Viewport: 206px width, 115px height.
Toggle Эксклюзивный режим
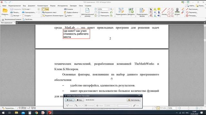[12, 19]
